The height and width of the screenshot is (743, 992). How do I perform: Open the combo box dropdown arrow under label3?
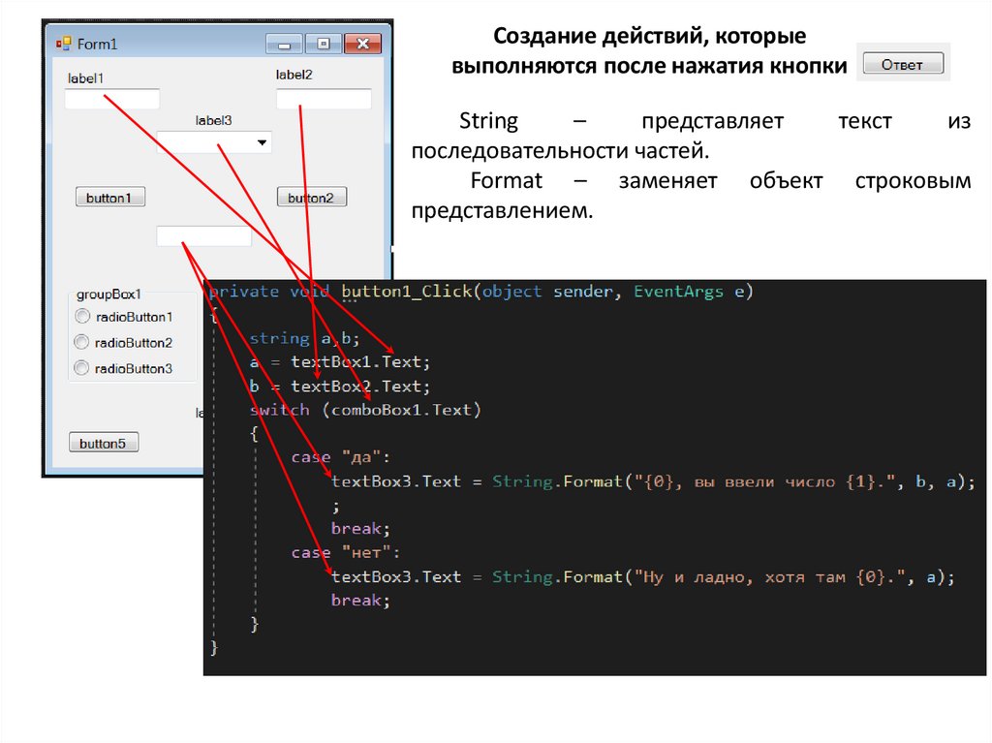click(262, 143)
